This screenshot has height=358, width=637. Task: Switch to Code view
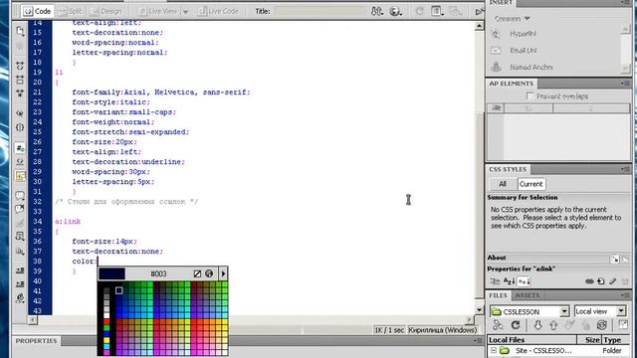(x=38, y=11)
